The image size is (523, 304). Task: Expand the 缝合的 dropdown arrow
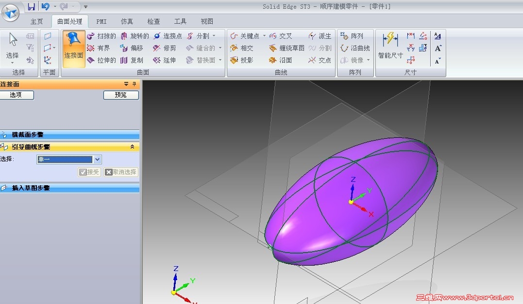click(220, 48)
